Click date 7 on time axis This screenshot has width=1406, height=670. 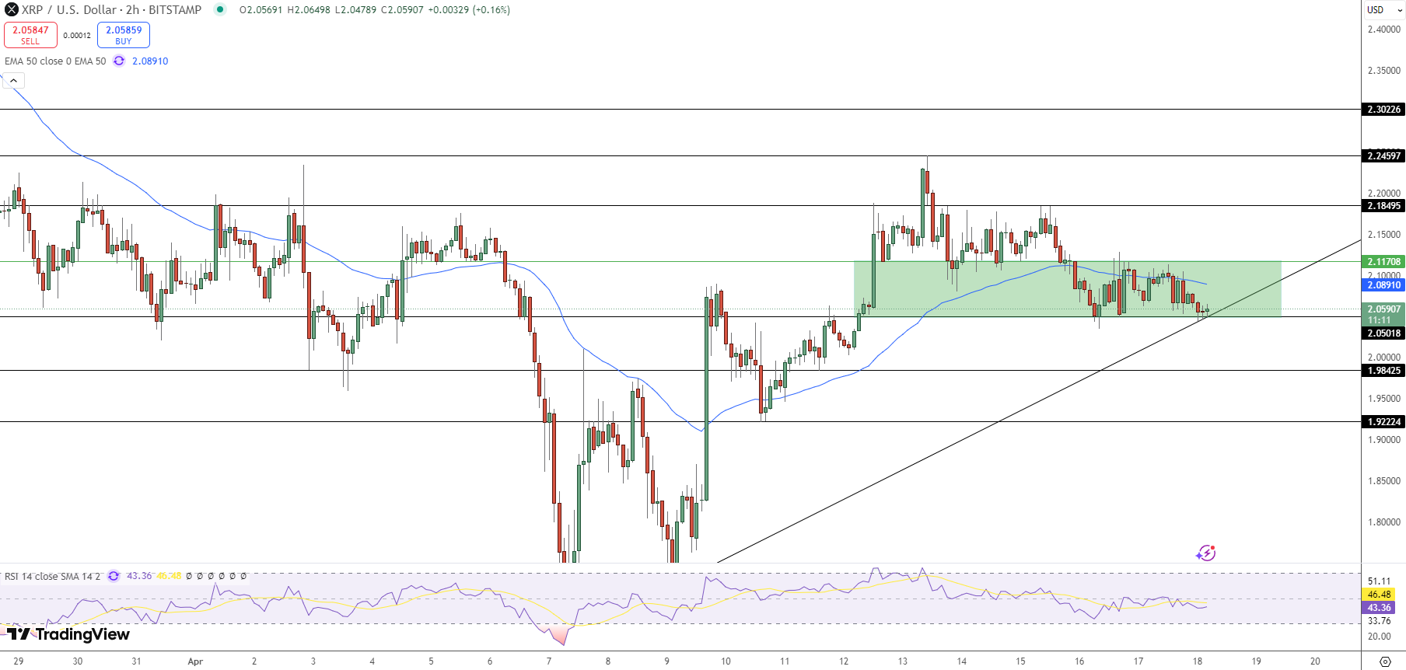pos(549,661)
